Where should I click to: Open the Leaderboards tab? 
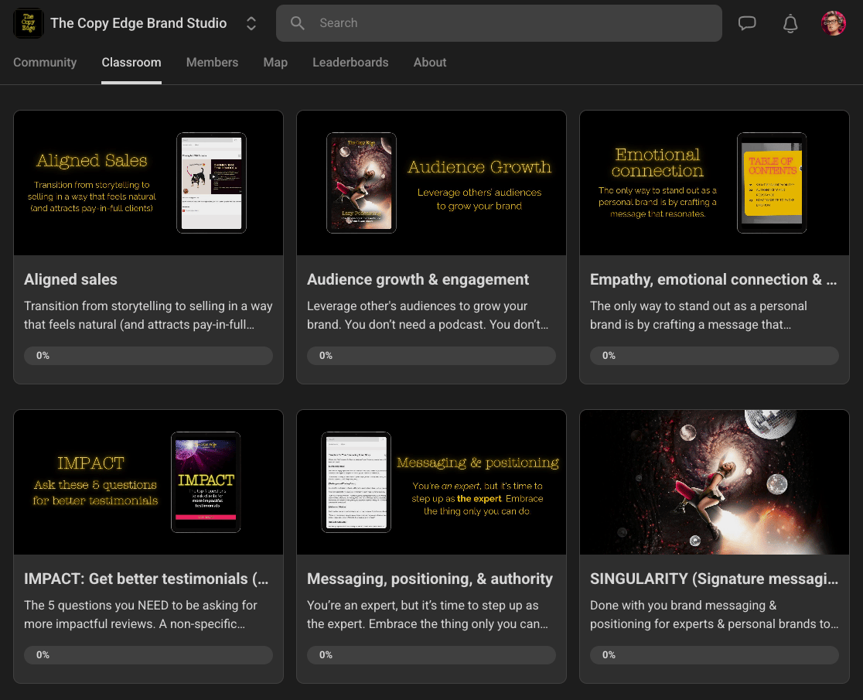[350, 63]
